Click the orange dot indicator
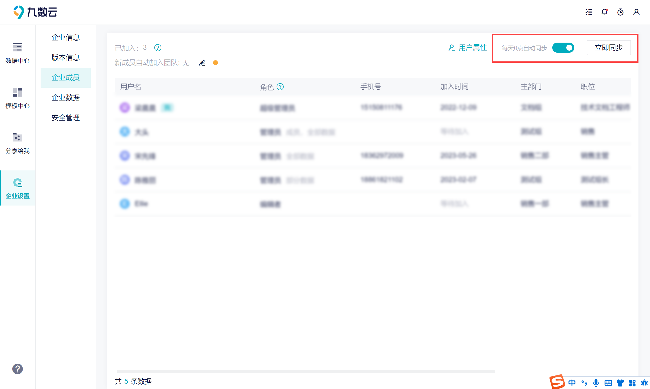This screenshot has width=650, height=389. [x=215, y=63]
